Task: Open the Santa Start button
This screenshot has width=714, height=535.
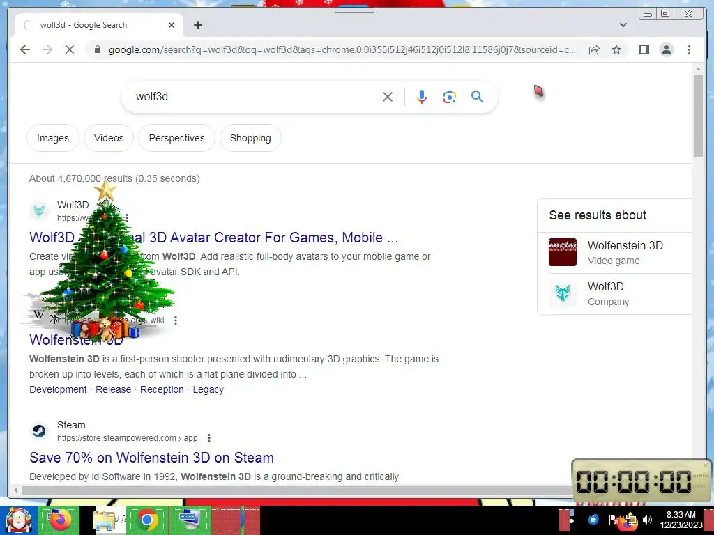Action: coord(18,520)
